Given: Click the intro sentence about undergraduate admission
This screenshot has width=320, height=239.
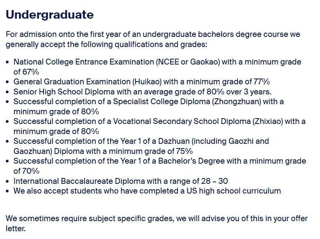Looking at the screenshot, I should [153, 39].
